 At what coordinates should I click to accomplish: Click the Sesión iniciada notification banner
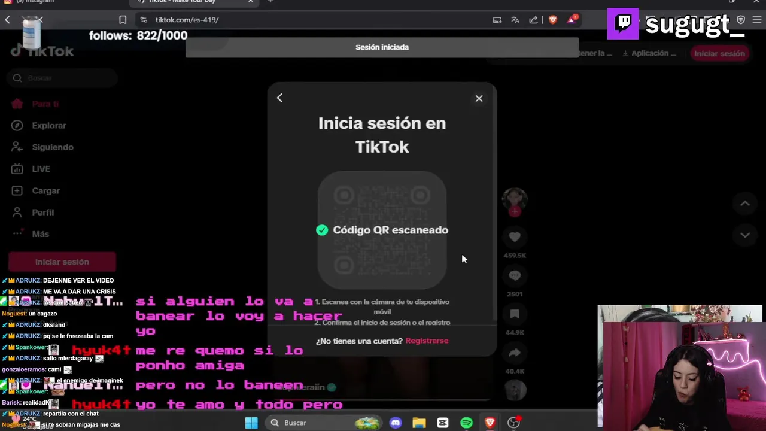[382, 47]
